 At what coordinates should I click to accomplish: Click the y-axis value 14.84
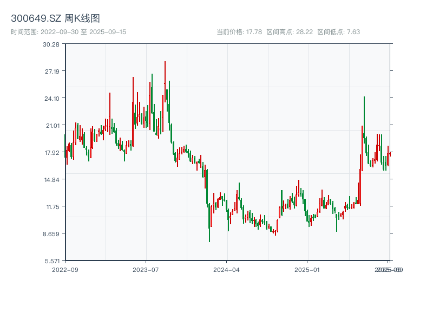pos(52,180)
